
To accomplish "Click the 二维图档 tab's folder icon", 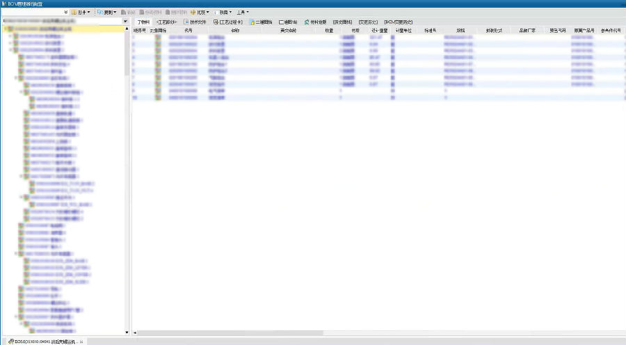I will [252, 22].
